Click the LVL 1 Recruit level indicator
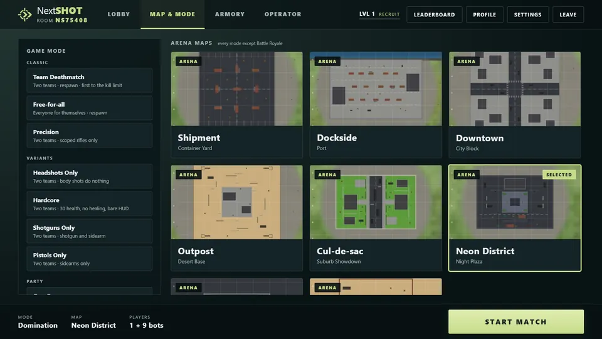Image resolution: width=602 pixels, height=339 pixels. [x=379, y=14]
